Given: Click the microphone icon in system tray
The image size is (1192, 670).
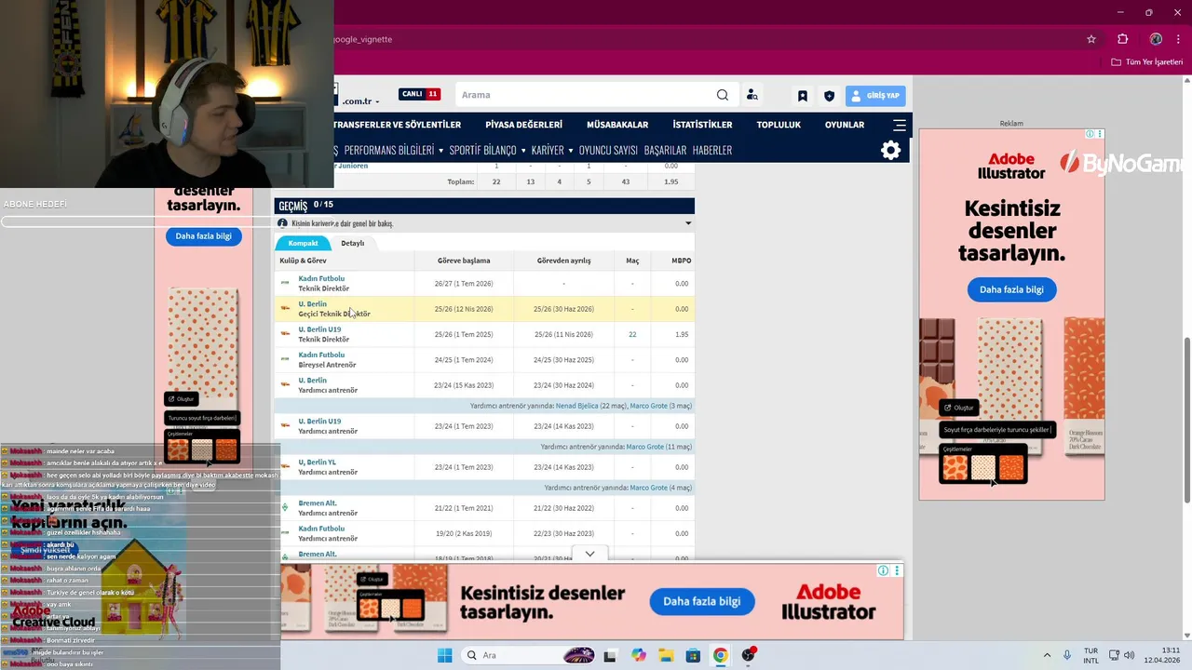Looking at the screenshot, I should (x=1067, y=655).
